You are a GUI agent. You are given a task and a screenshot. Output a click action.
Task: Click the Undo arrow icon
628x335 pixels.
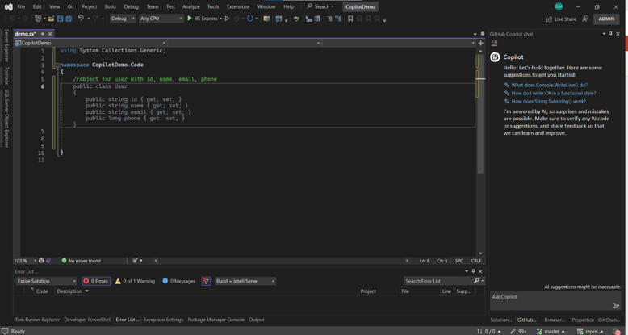(81, 19)
